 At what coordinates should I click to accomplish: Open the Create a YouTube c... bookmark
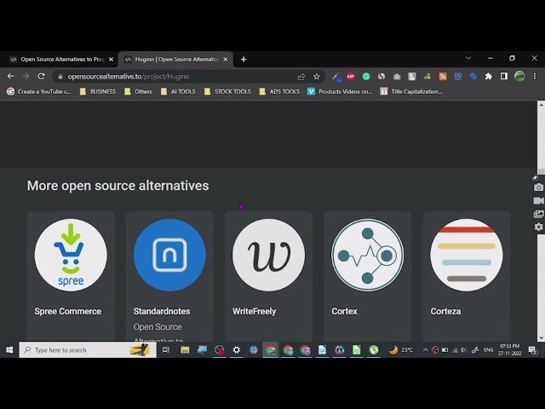39,91
